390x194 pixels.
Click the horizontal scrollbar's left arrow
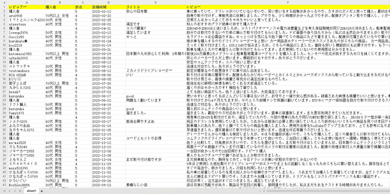pos(264,191)
